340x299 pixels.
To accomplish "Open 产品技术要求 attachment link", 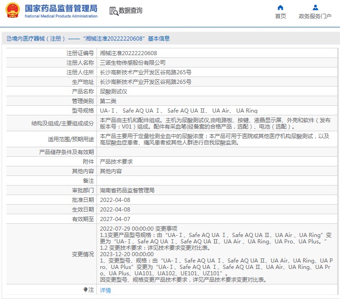I will click(x=116, y=161).
